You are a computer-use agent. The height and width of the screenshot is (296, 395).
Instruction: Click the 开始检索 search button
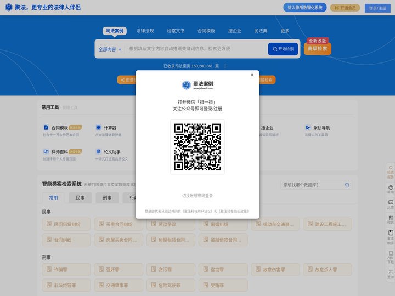coord(283,49)
